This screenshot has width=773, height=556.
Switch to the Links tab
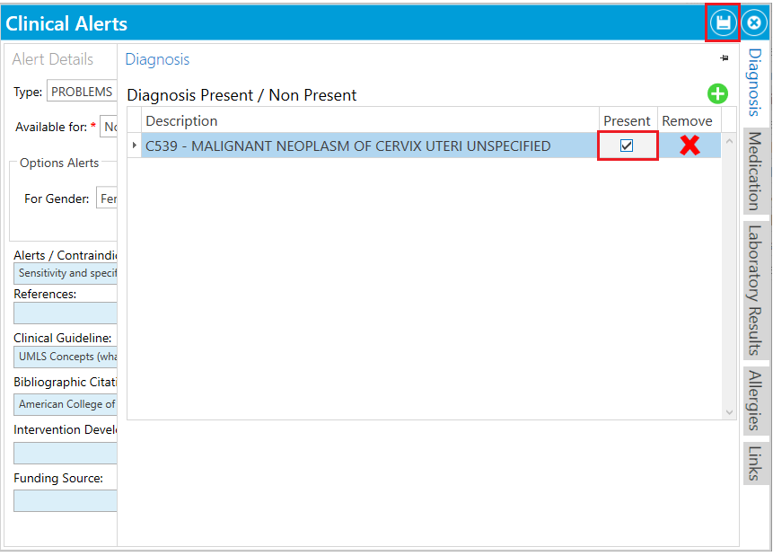[x=754, y=463]
